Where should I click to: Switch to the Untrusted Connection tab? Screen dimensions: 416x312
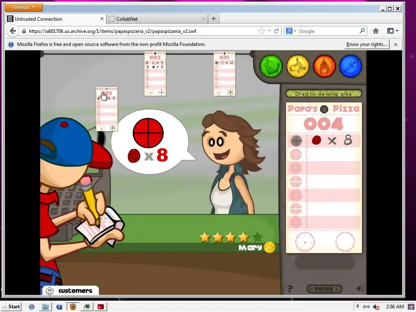click(56, 19)
